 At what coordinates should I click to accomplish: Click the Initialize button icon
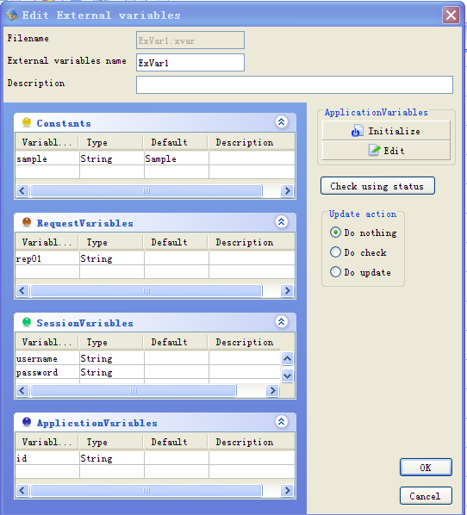tap(357, 131)
